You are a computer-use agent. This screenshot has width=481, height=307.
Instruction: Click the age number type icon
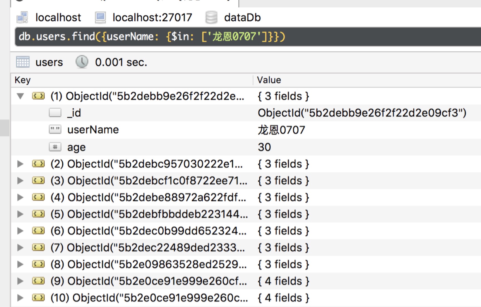click(55, 147)
